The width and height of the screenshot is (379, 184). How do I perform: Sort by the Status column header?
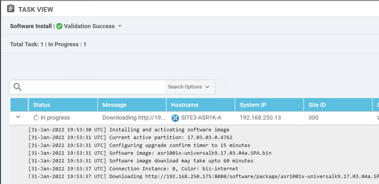[41, 105]
